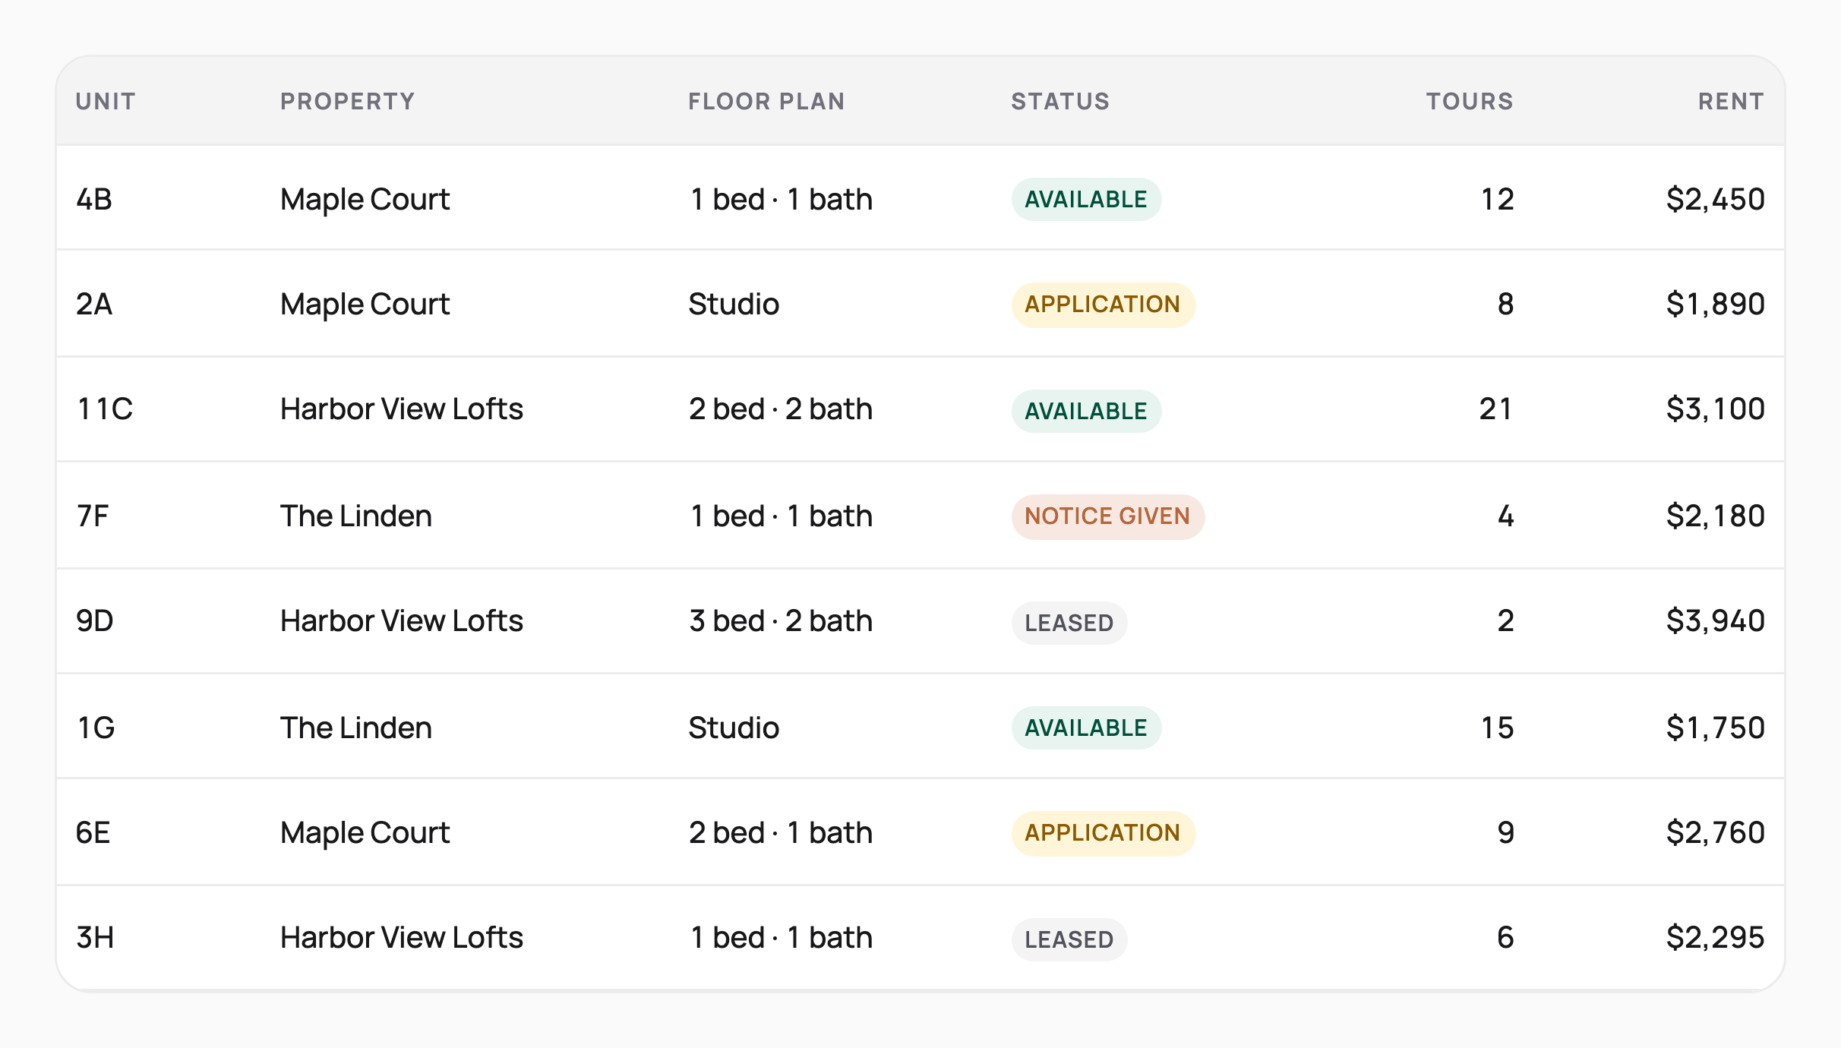The height and width of the screenshot is (1048, 1841).
Task: Click the 2 bed · 1 bath floor plan
Action: (781, 832)
